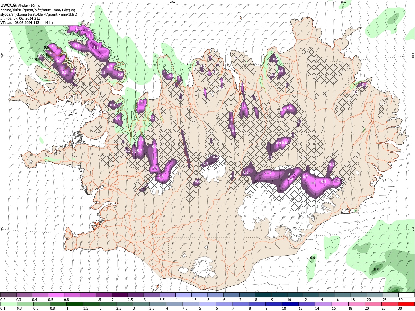Select the "slydda/snjókoma (grátt/bleikt/grænt" description line
415x311 pixels.
[x=38, y=14]
